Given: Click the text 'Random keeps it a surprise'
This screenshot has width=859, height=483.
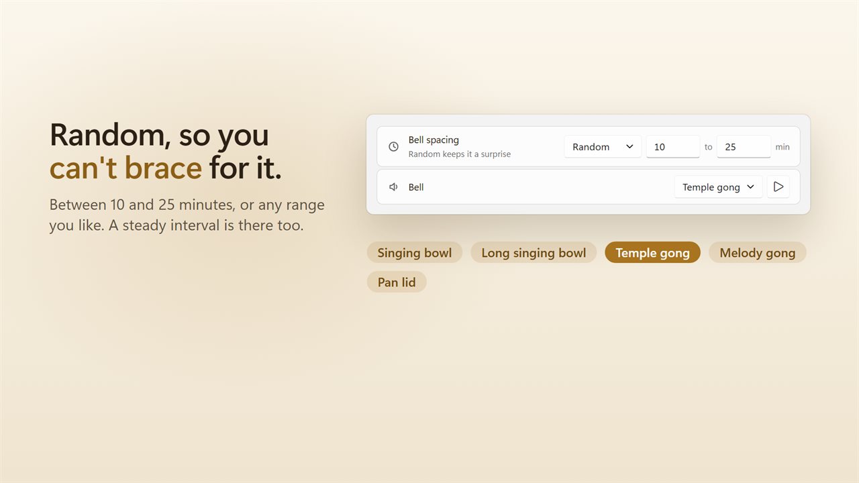Looking at the screenshot, I should coord(460,154).
